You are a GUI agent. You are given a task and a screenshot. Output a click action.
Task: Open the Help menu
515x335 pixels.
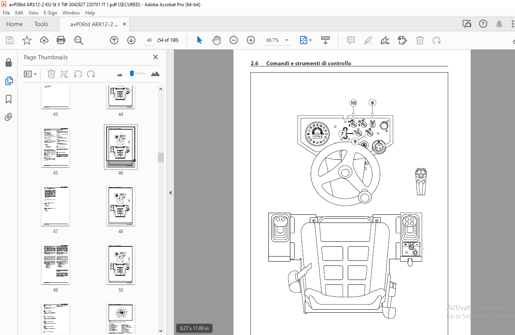[90, 13]
